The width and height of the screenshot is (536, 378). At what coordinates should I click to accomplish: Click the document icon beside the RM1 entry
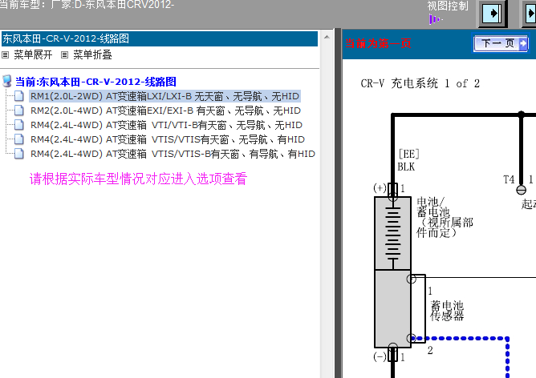click(x=19, y=96)
